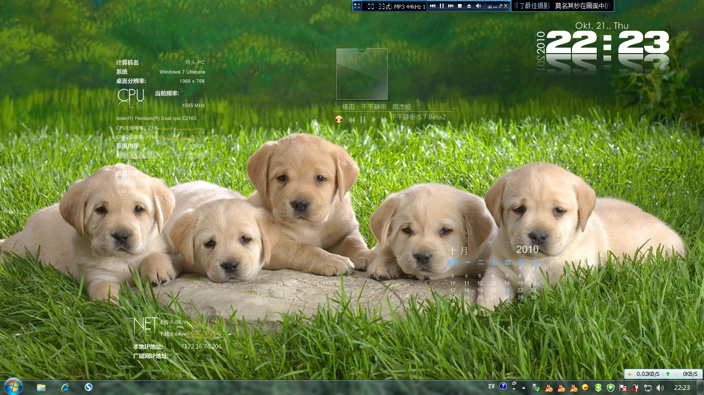Select day 21 in calendar widget

507,290
